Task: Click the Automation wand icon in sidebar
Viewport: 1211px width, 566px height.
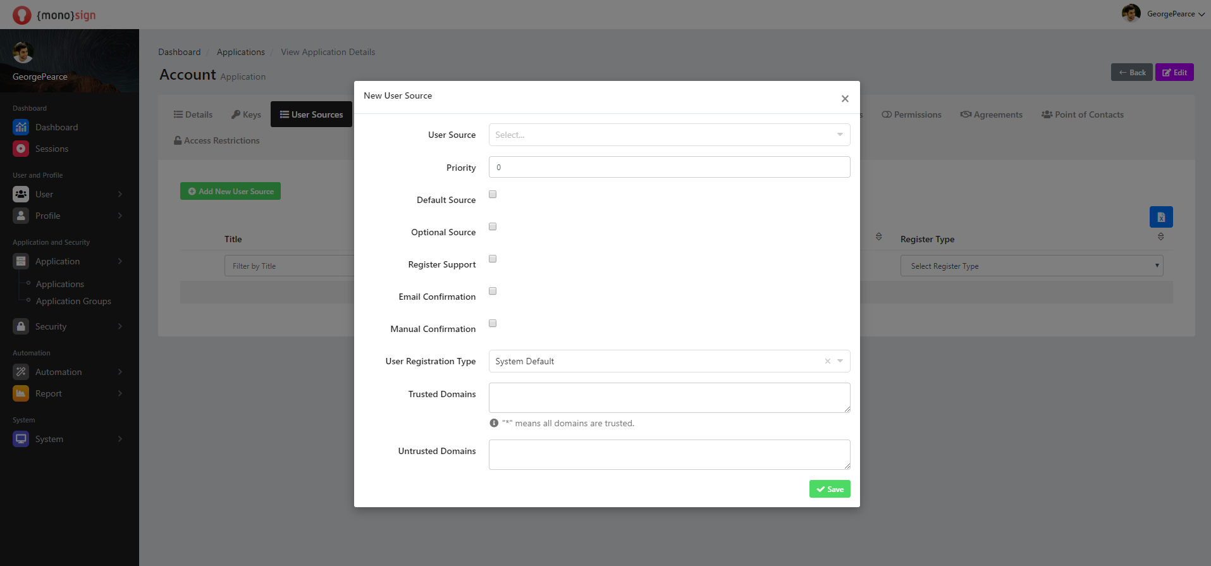Action: [x=21, y=372]
